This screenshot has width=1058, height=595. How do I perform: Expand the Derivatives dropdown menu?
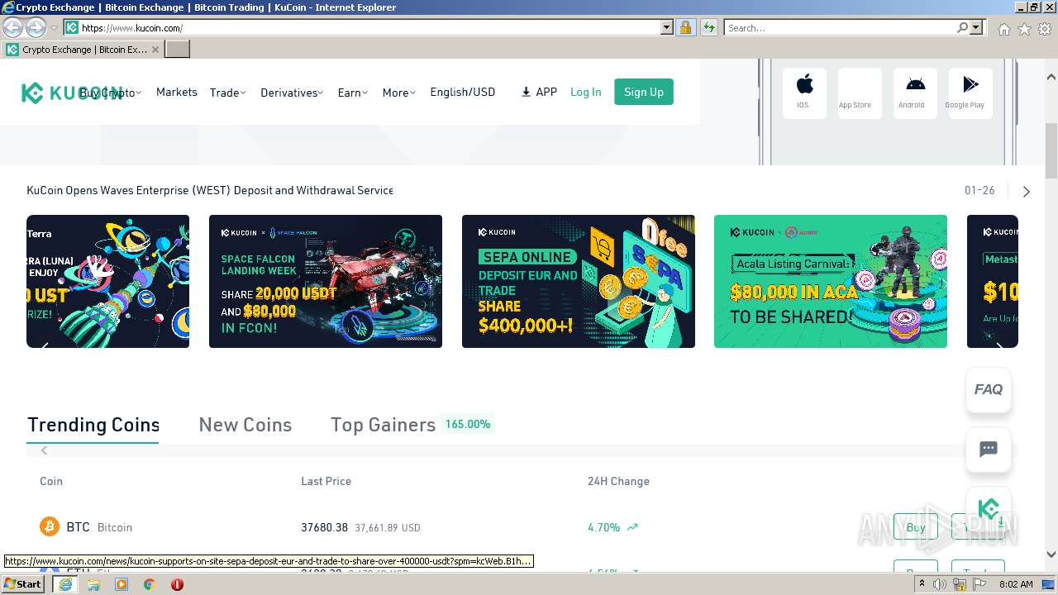292,93
